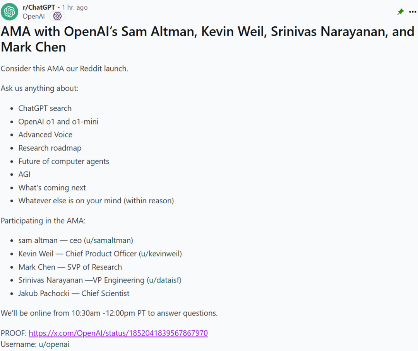This screenshot has height=351, width=418.
Task: Click the 'Consider this AMA our Reddit launch' text
Action: [64, 69]
